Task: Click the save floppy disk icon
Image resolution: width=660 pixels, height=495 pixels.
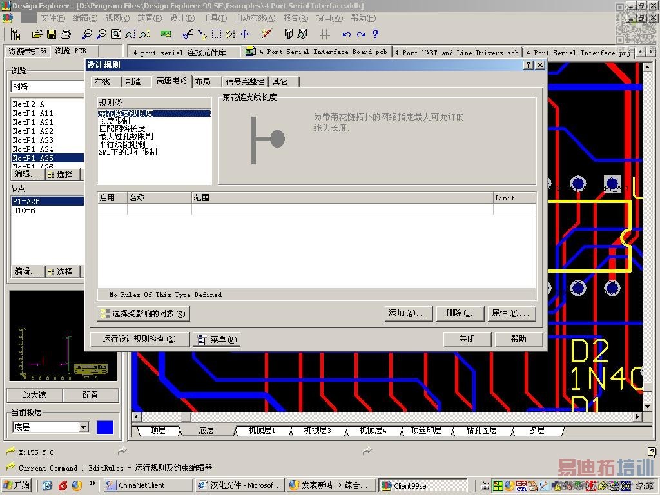Action: pyautogui.click(x=51, y=34)
